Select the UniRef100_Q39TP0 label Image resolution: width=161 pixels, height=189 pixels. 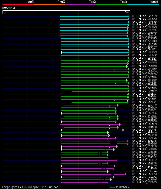(x=144, y=105)
